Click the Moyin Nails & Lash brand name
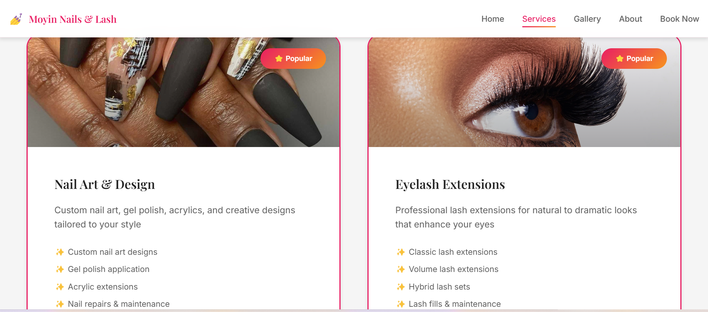The image size is (708, 312). click(x=73, y=19)
